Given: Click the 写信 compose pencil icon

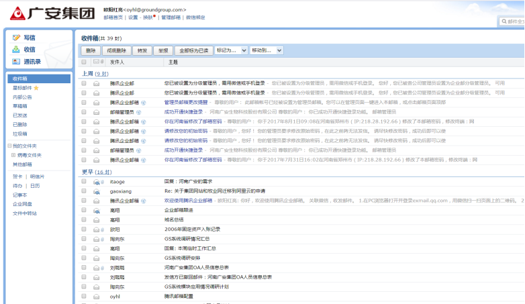Looking at the screenshot, I should (16, 38).
